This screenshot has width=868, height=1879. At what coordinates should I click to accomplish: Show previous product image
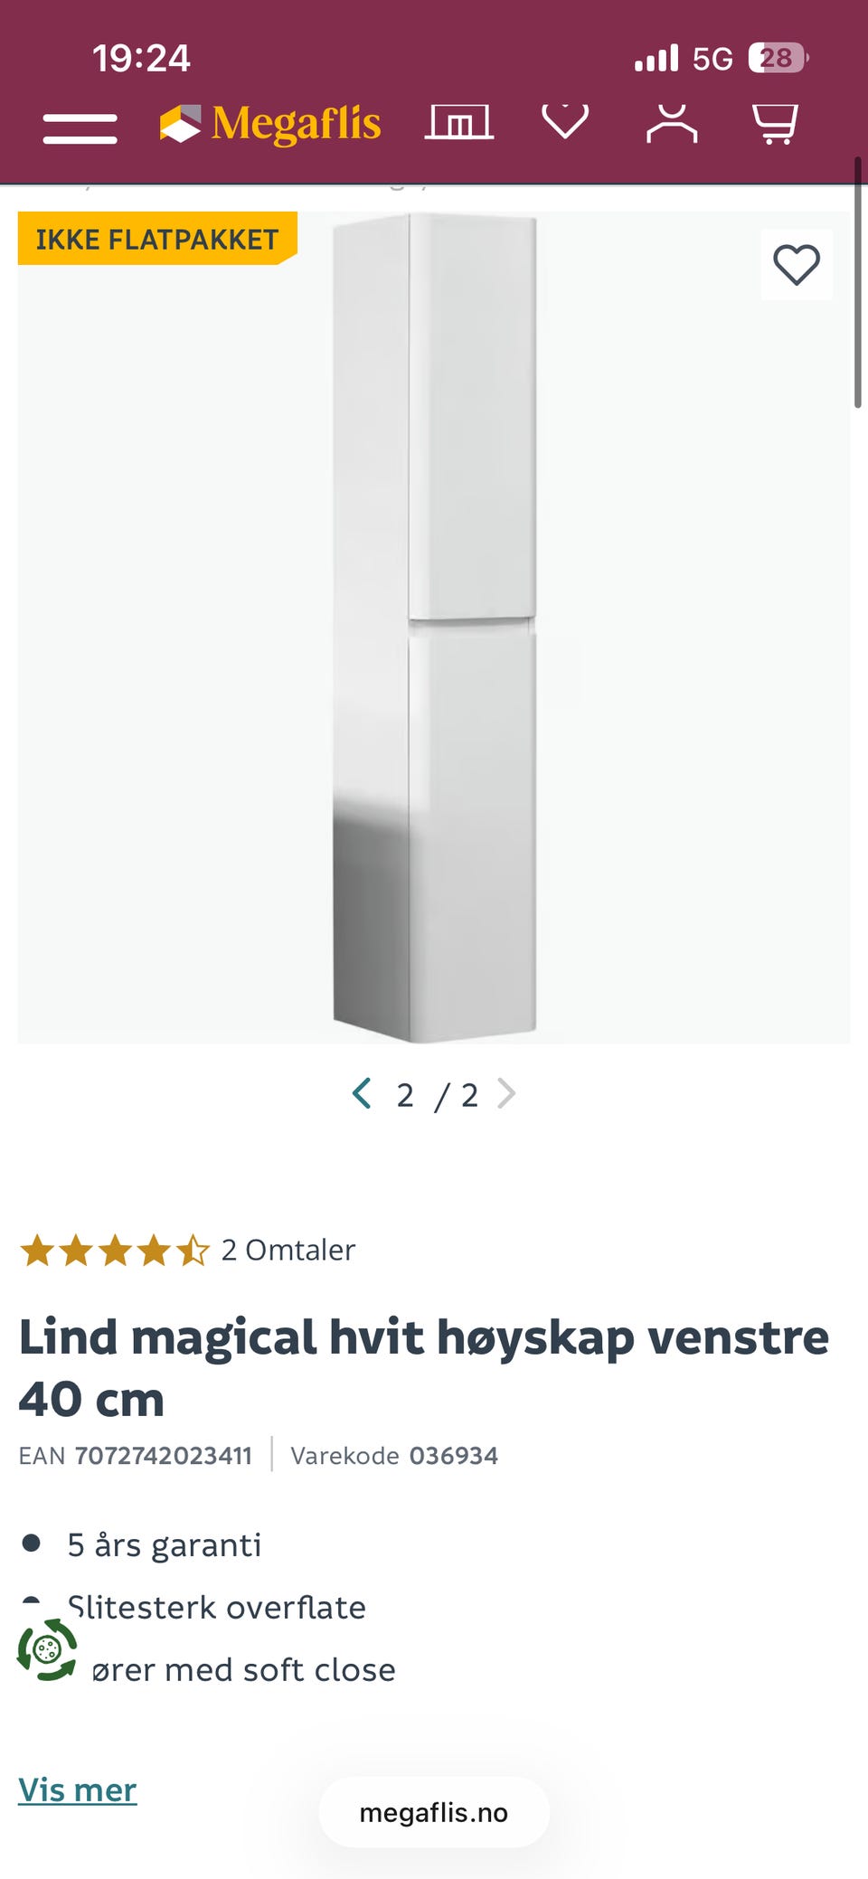coord(362,1093)
